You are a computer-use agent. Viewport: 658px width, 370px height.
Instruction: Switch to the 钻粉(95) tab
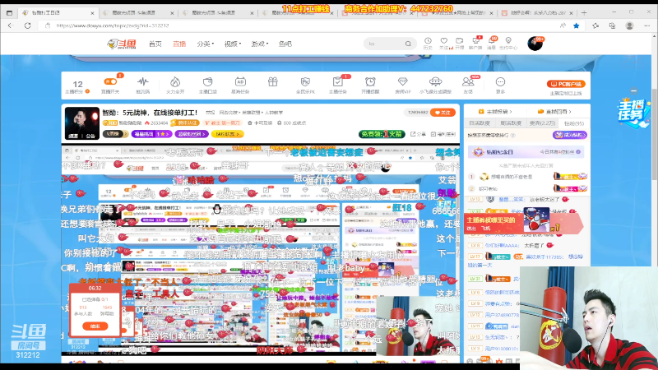pyautogui.click(x=574, y=123)
